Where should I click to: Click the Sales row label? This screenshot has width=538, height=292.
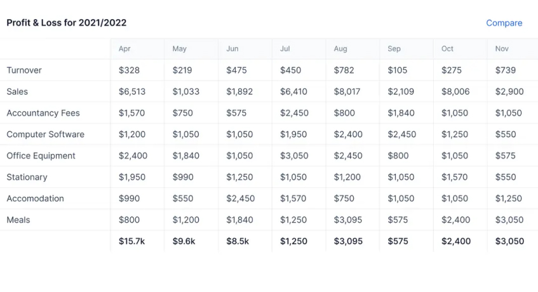point(17,91)
